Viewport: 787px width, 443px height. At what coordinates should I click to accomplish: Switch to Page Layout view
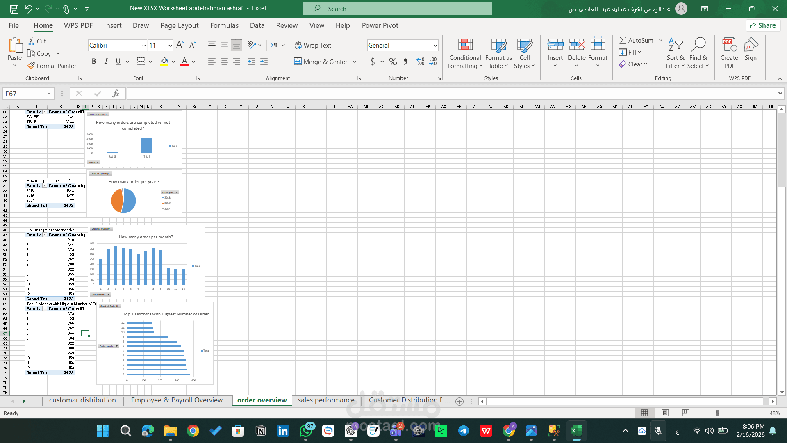pyautogui.click(x=665, y=413)
